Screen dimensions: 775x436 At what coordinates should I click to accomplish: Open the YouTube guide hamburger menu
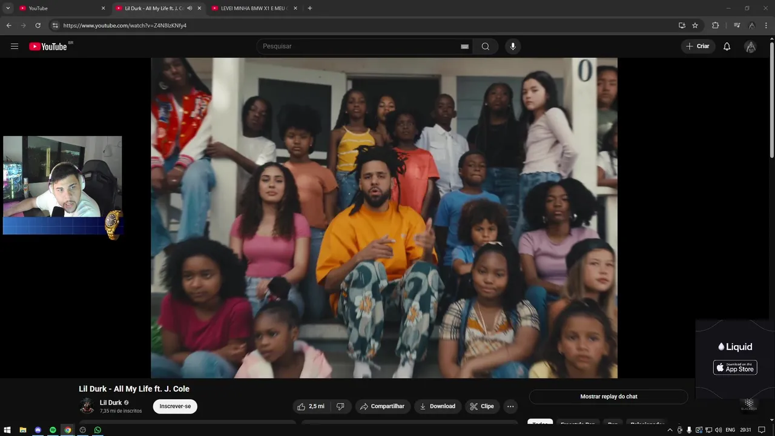[x=15, y=47]
